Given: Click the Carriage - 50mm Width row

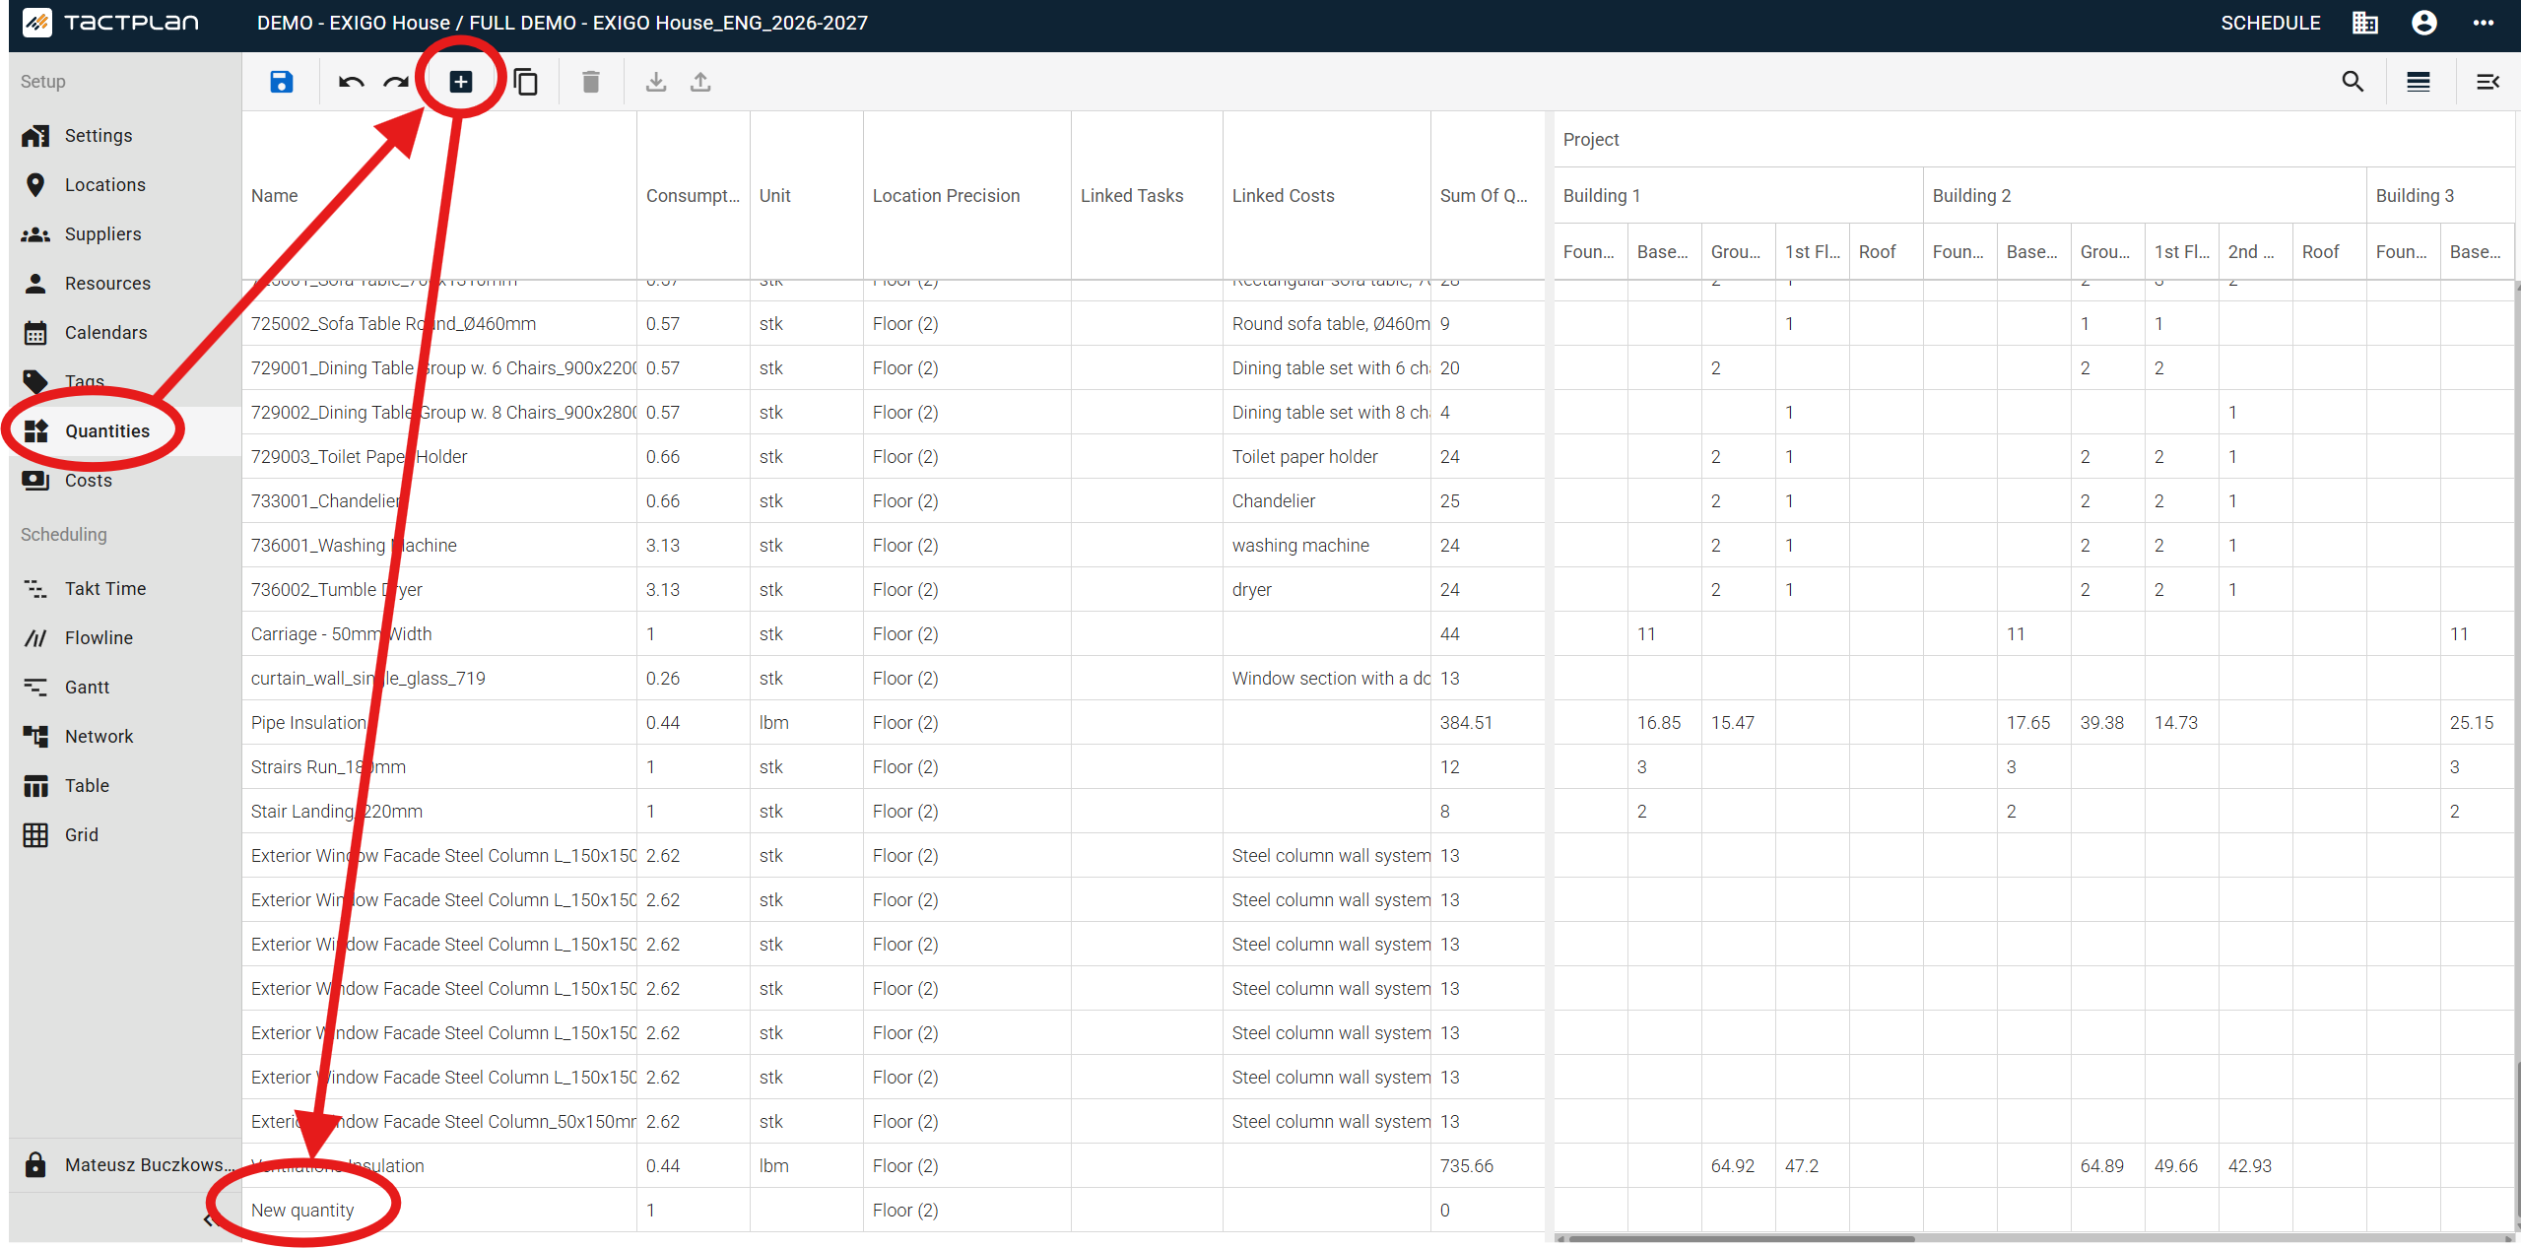Looking at the screenshot, I should tap(439, 634).
